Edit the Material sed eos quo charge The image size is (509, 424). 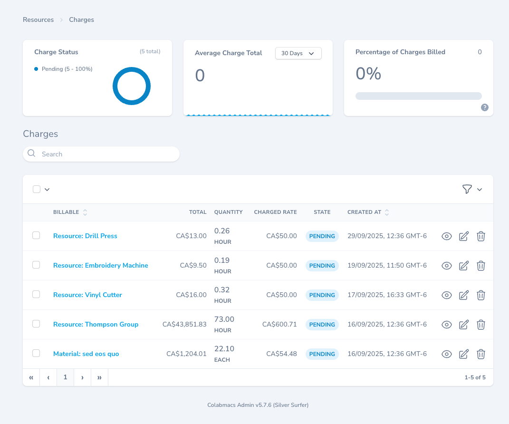(x=464, y=354)
